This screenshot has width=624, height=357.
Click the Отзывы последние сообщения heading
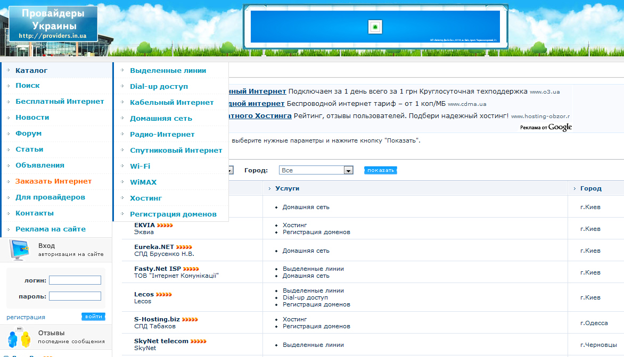tap(71, 337)
